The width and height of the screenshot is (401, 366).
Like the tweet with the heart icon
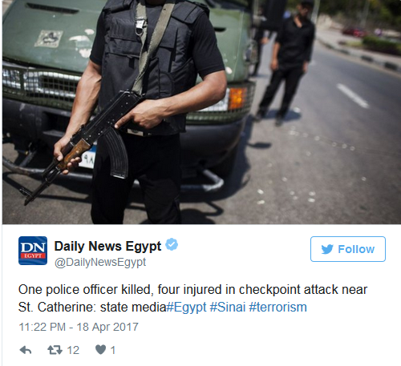(x=101, y=350)
